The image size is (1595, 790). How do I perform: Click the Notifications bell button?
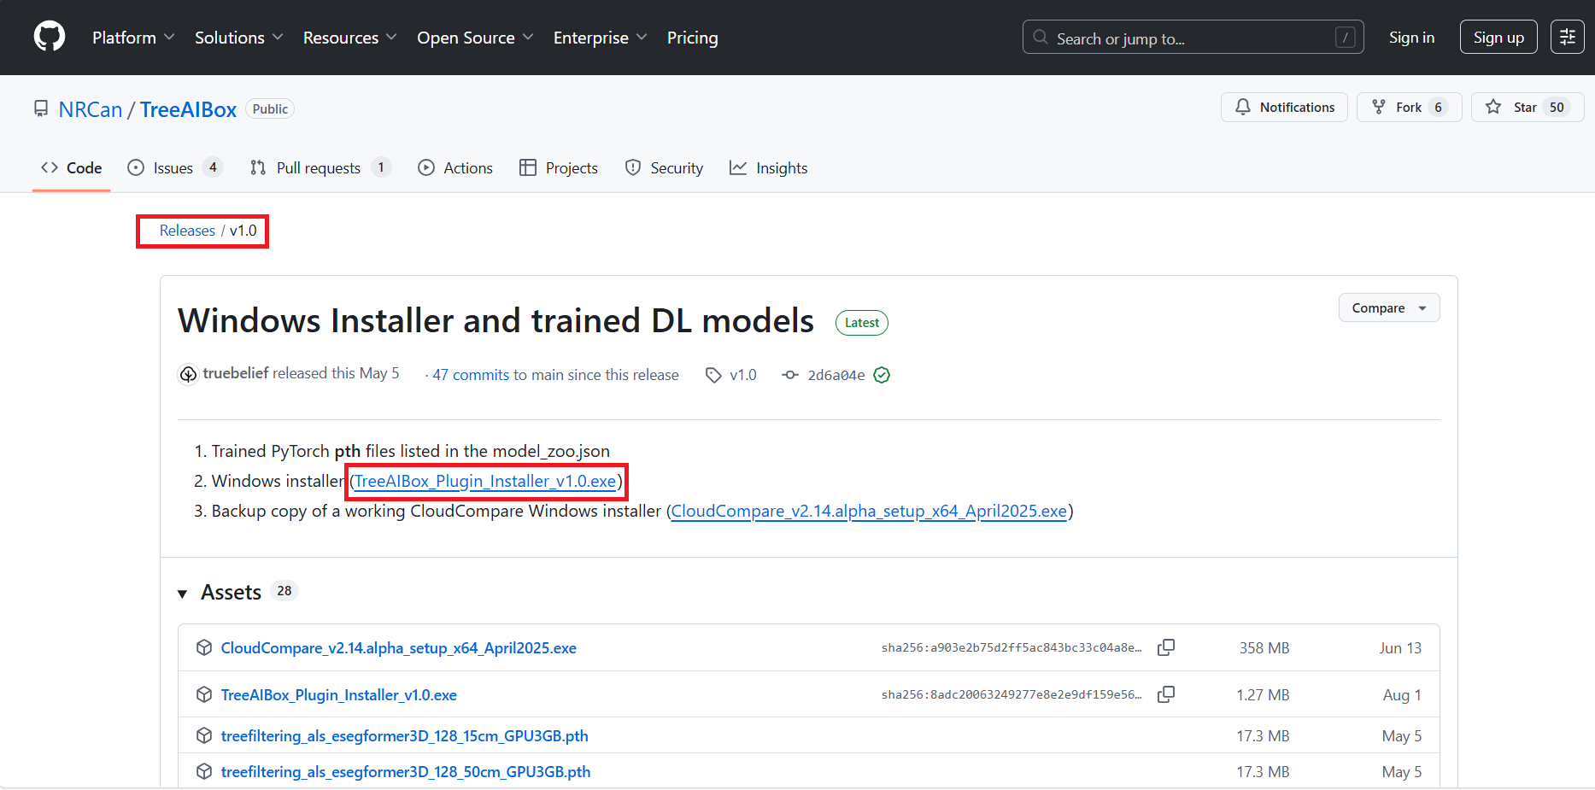(1284, 107)
